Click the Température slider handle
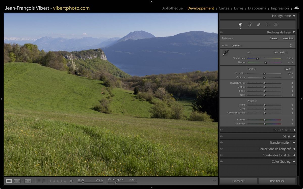 click(x=257, y=58)
